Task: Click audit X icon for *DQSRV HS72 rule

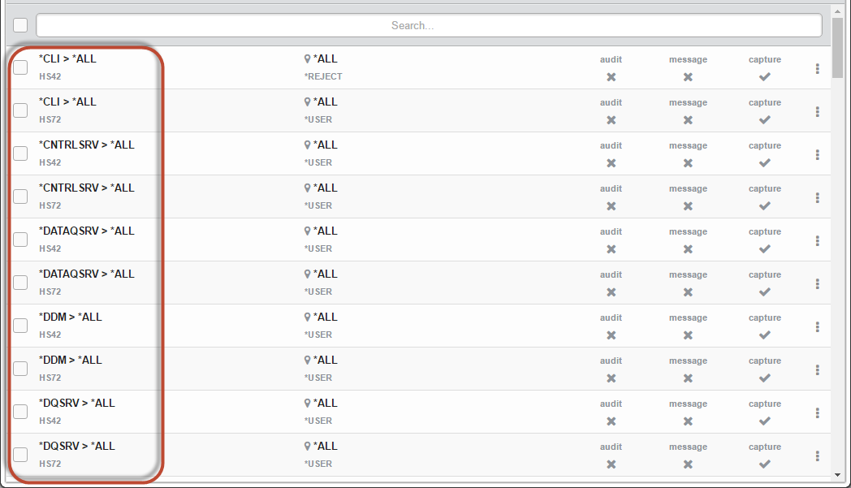Action: [x=611, y=464]
